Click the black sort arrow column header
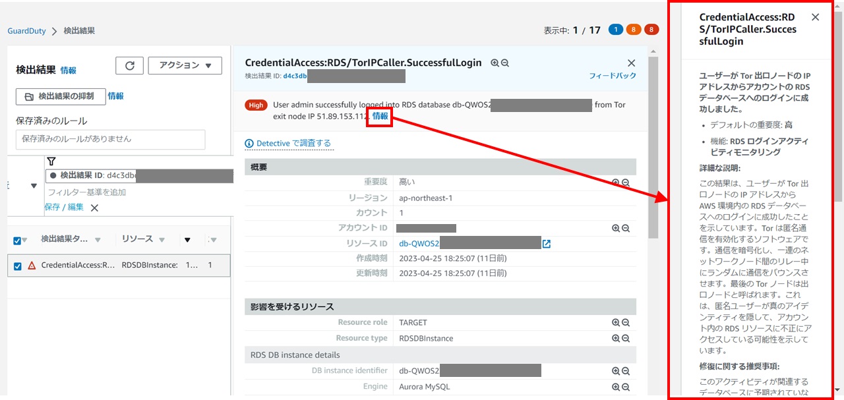The height and width of the screenshot is (400, 844). [x=187, y=240]
